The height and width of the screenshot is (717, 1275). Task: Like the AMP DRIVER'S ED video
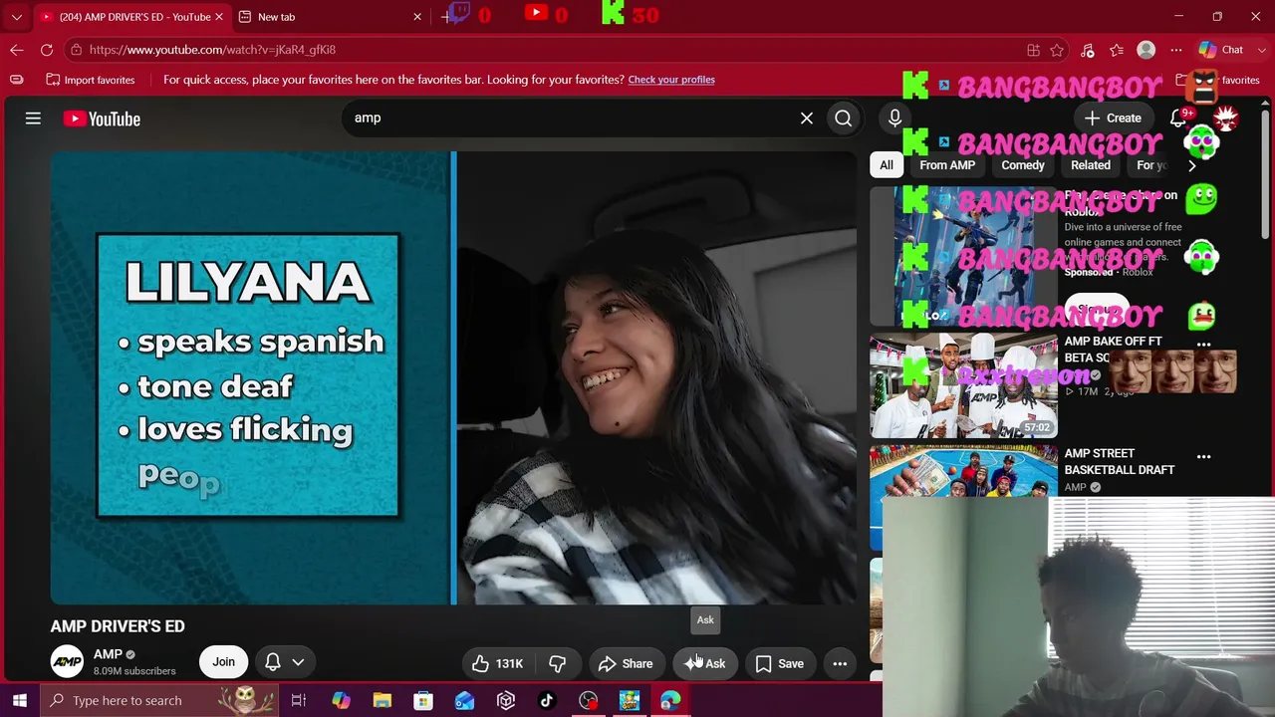click(x=497, y=663)
